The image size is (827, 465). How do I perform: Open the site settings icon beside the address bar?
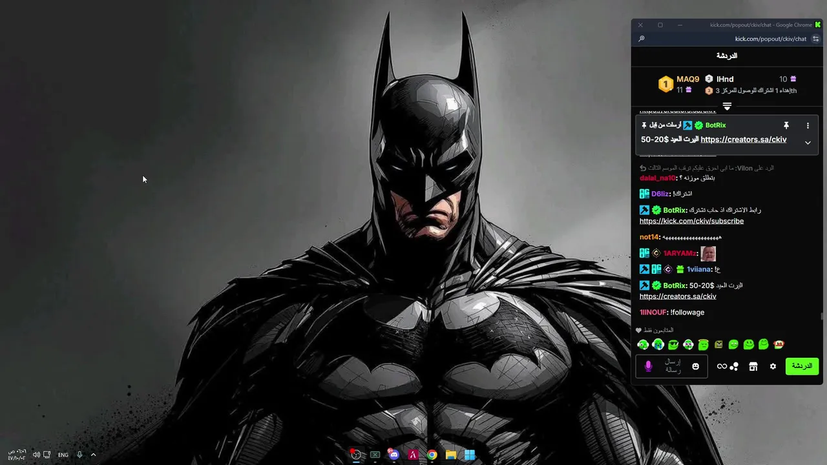click(x=815, y=39)
